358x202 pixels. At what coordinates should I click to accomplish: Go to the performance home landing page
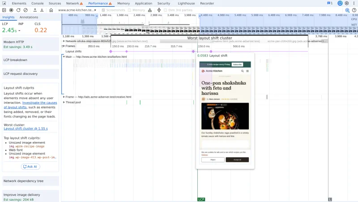(51, 10)
